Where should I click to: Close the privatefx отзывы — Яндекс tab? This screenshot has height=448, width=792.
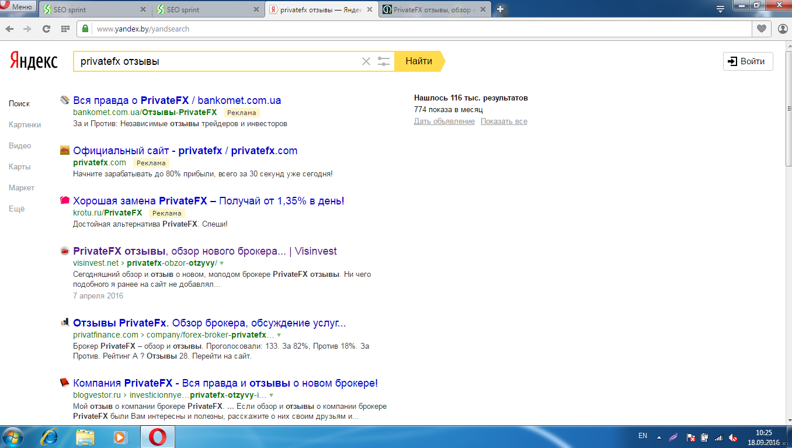(370, 10)
